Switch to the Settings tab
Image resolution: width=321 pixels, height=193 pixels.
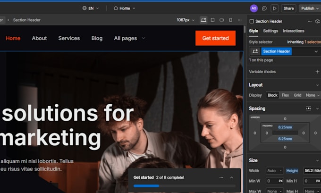click(270, 31)
